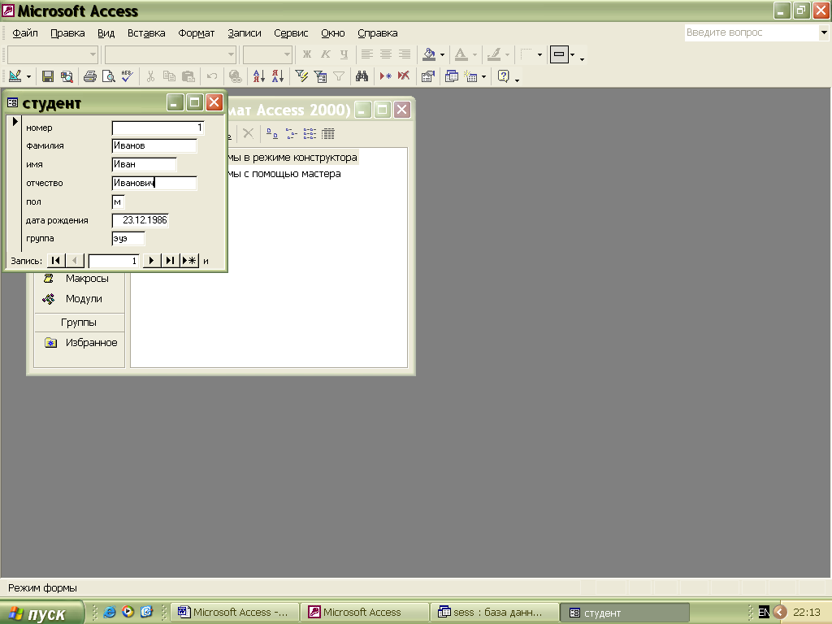
Task: Expand the 'Введите вопрос' help box dropdown
Action: point(824,32)
